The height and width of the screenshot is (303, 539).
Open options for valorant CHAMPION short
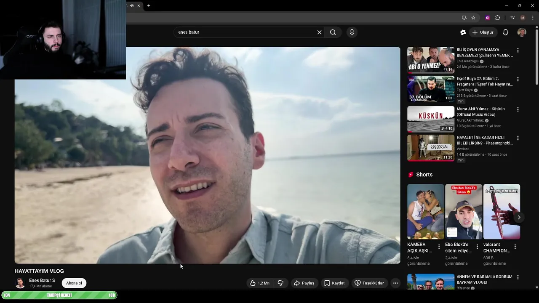[x=515, y=247]
